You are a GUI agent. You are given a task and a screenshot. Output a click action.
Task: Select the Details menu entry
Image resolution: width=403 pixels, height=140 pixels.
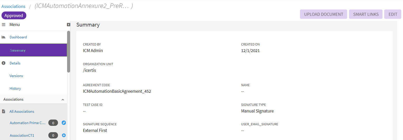click(x=15, y=63)
